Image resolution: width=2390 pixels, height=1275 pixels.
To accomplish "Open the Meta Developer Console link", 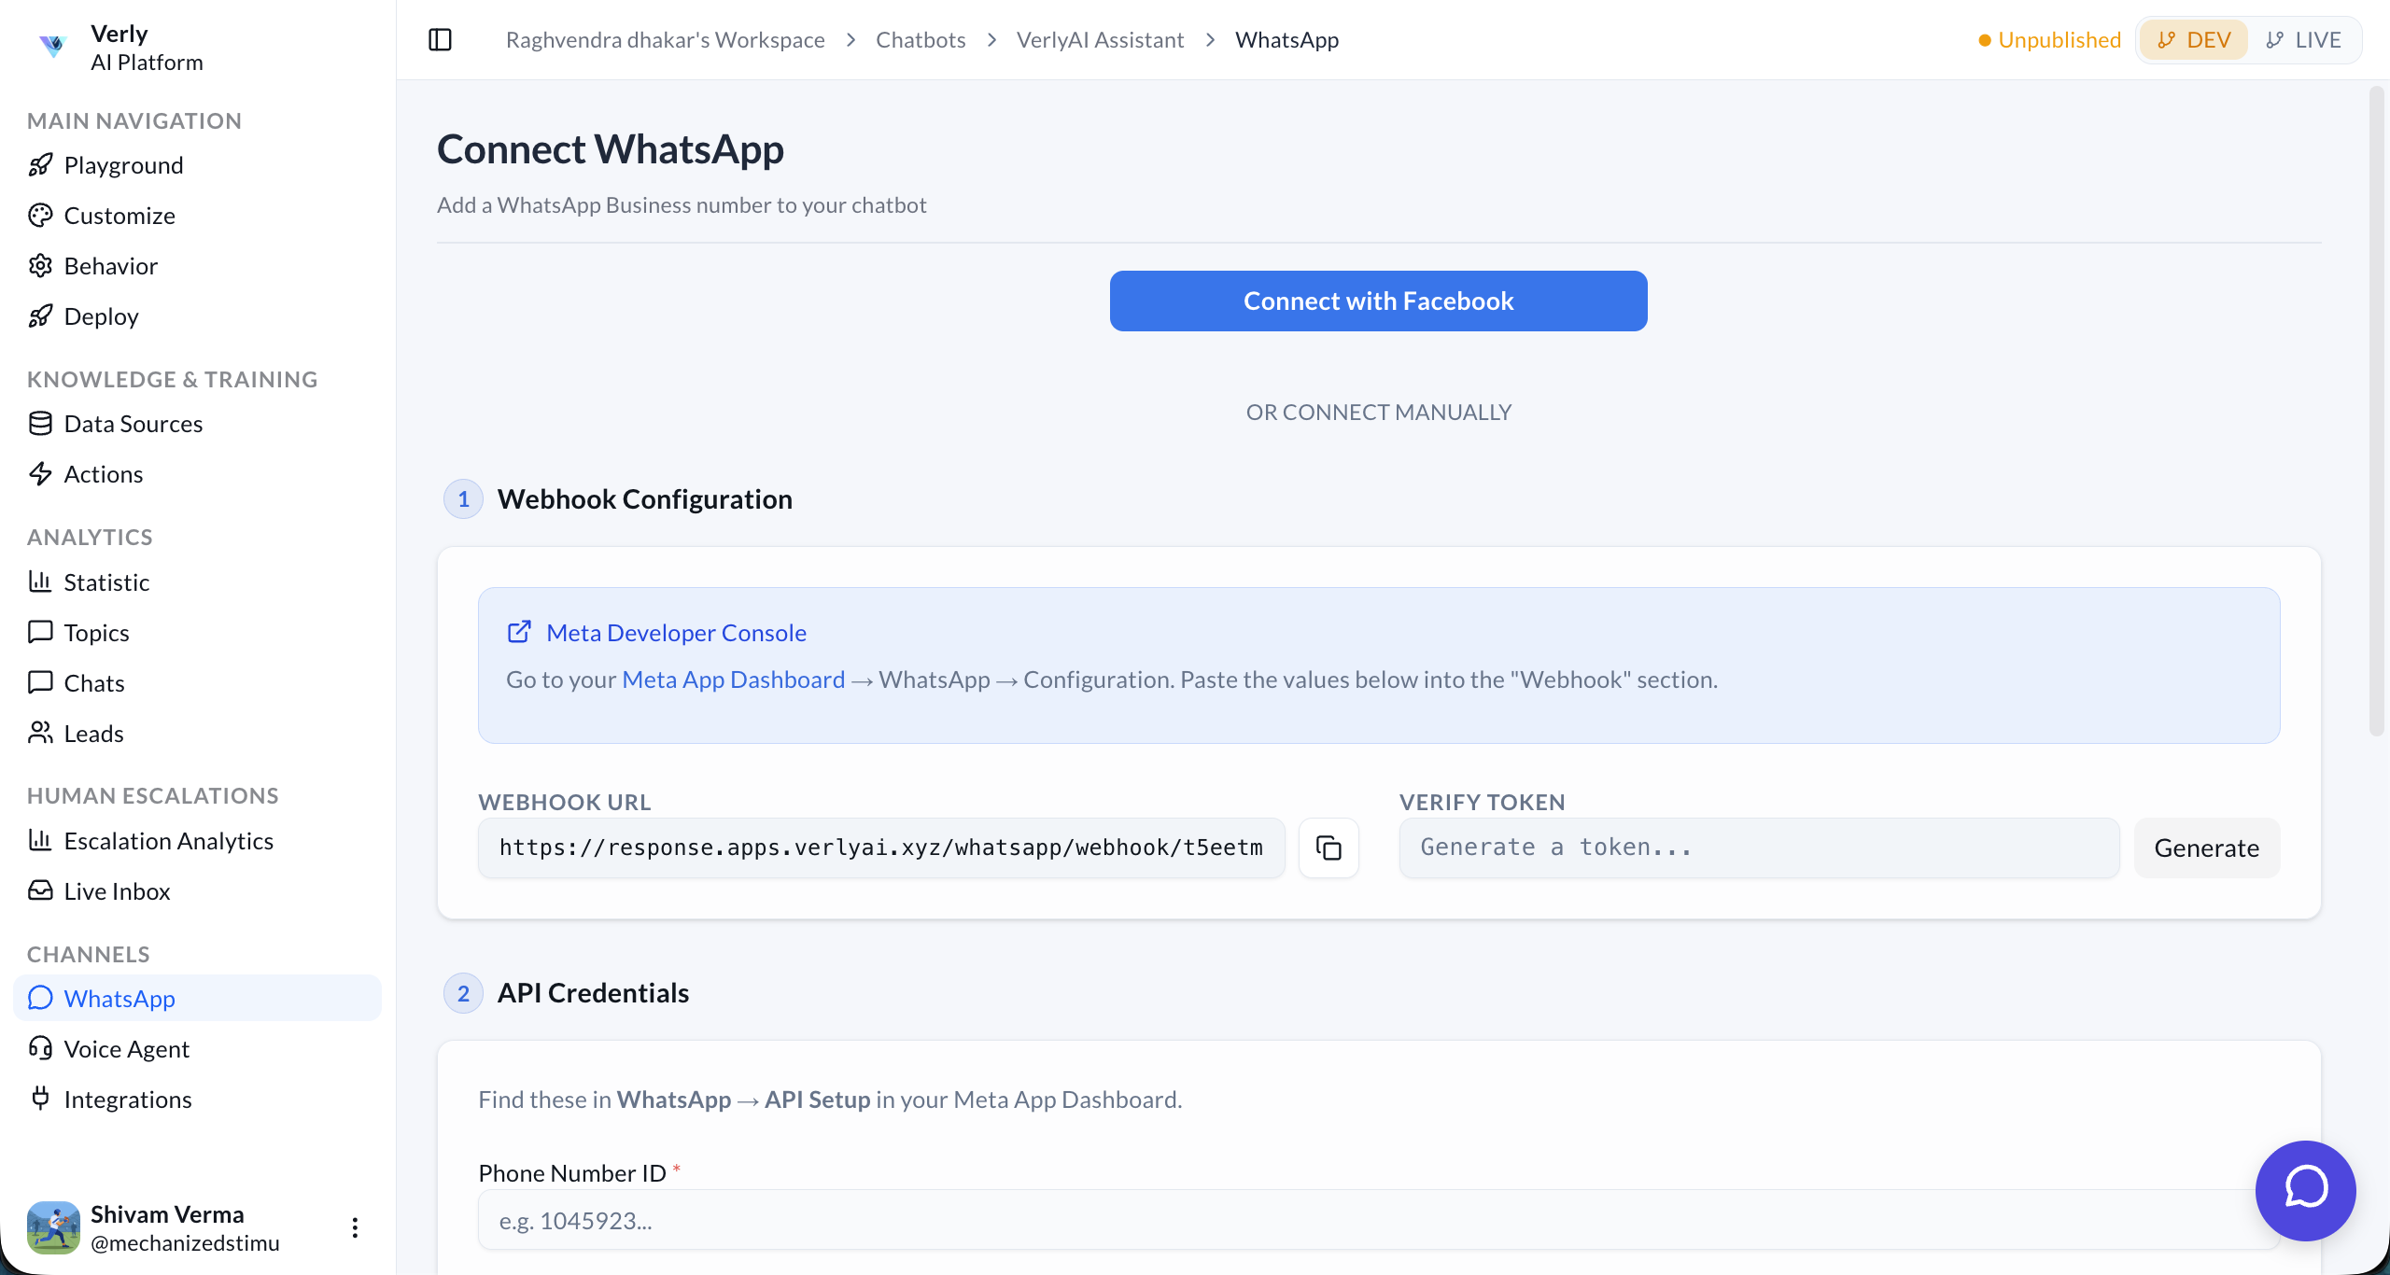I will pos(675,632).
